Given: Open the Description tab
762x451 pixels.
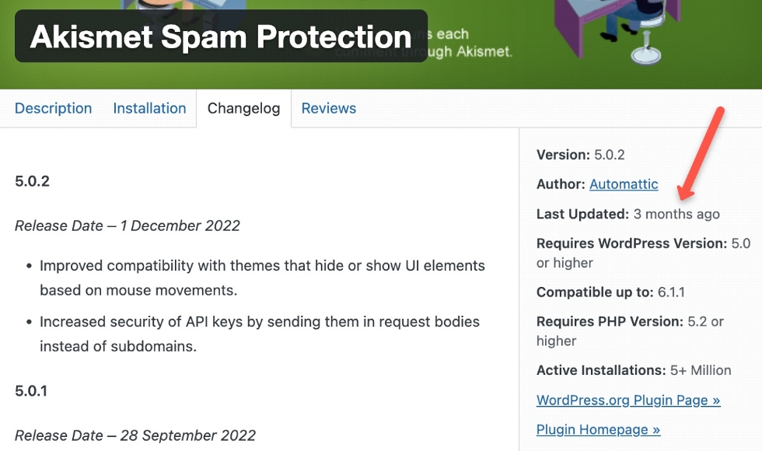Looking at the screenshot, I should click(53, 108).
